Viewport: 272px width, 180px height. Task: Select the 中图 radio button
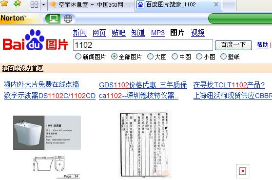[175, 57]
